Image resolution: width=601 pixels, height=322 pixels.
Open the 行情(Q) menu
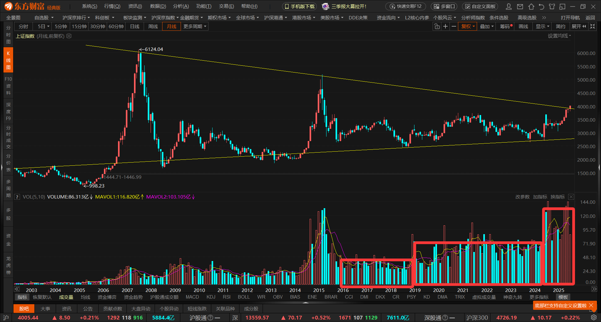112,6
